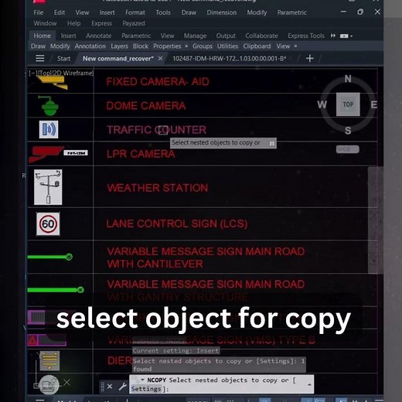The width and height of the screenshot is (402, 402).
Task: Open the Window menu
Action: tap(45, 23)
